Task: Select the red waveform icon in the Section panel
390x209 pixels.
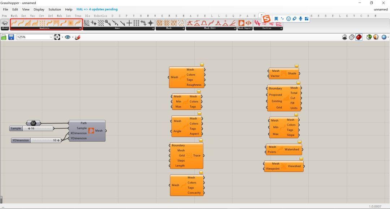Action: (257, 23)
